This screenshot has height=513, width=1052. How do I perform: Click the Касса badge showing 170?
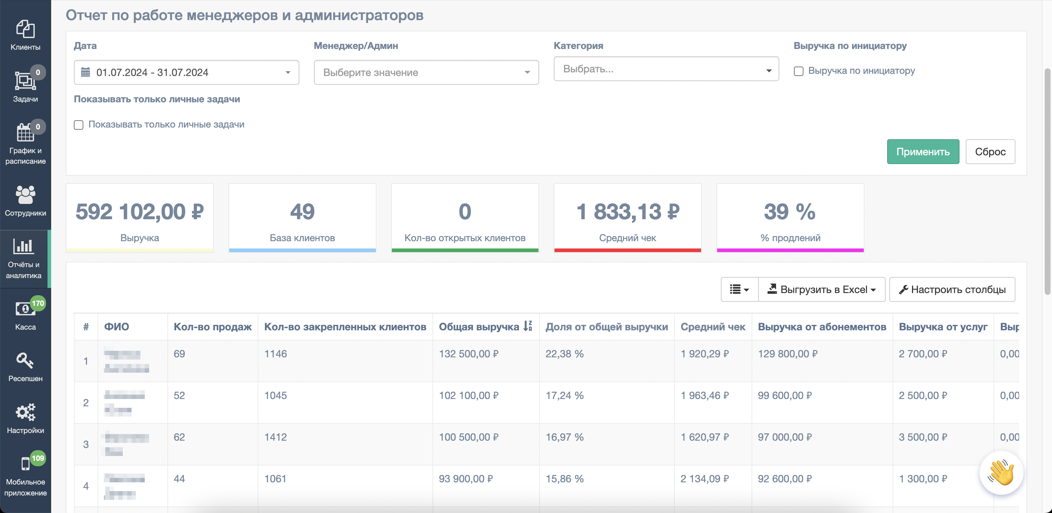coord(38,303)
